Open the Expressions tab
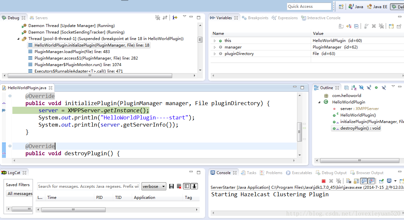The image size is (404, 220). coord(285,18)
